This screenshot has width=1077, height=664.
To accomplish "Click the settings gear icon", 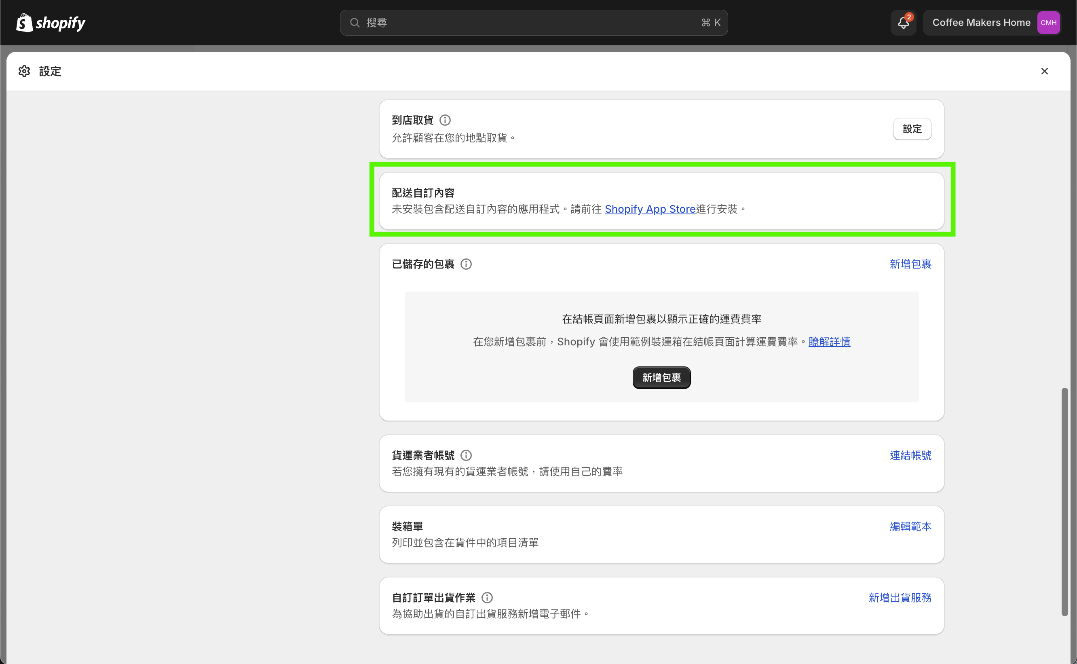I will pyautogui.click(x=24, y=71).
